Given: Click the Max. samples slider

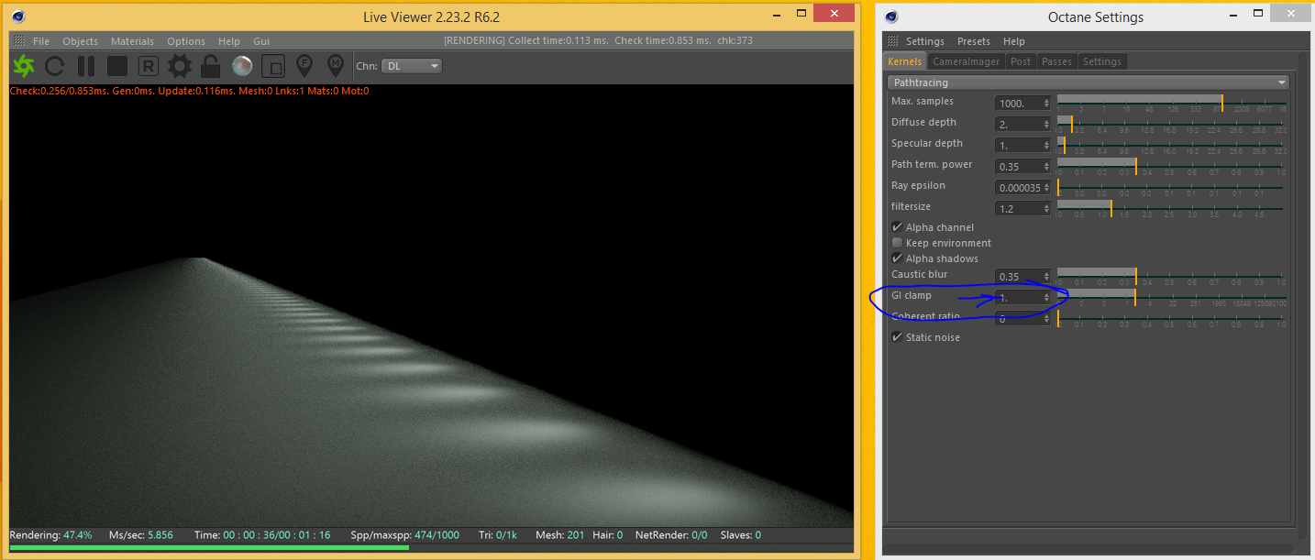Looking at the screenshot, I should point(1171,103).
